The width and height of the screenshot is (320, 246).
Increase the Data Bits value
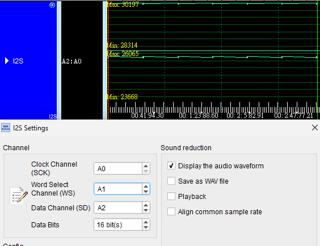pyautogui.click(x=146, y=222)
